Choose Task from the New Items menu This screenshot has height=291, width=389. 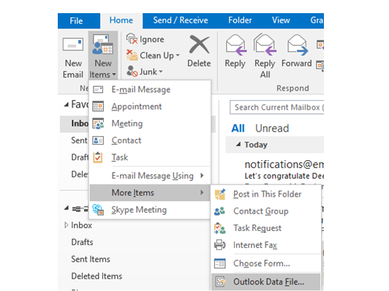pos(150,157)
